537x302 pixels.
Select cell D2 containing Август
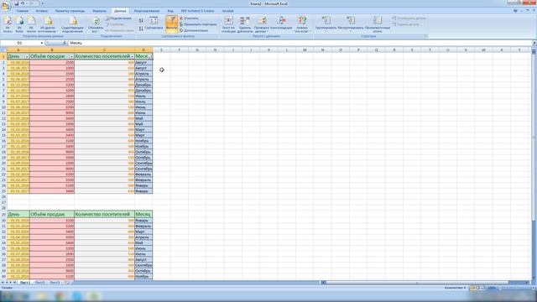click(143, 63)
